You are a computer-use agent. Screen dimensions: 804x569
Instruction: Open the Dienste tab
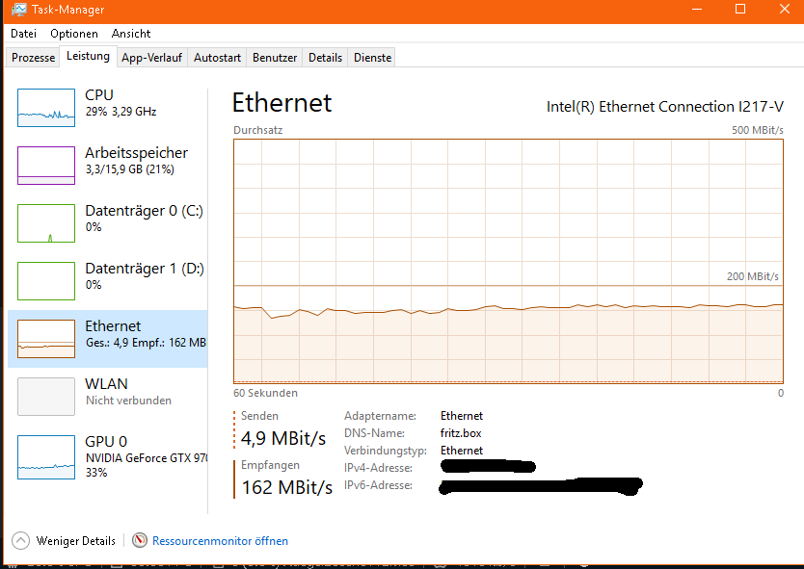click(x=373, y=58)
